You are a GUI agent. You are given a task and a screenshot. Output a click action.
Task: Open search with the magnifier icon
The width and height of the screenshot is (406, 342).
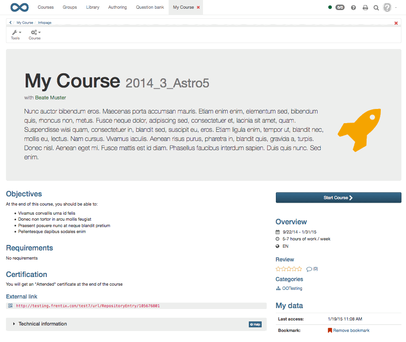[x=376, y=8]
